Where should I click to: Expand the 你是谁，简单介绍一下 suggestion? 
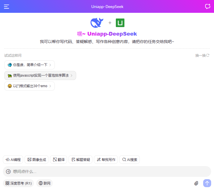point(29,65)
